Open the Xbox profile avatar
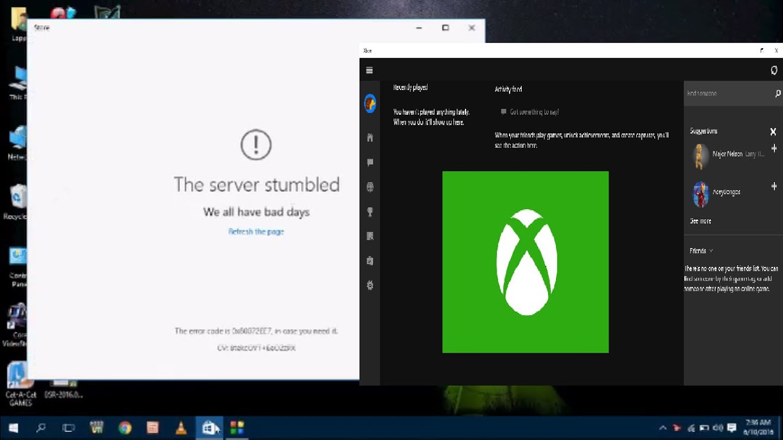 (370, 103)
